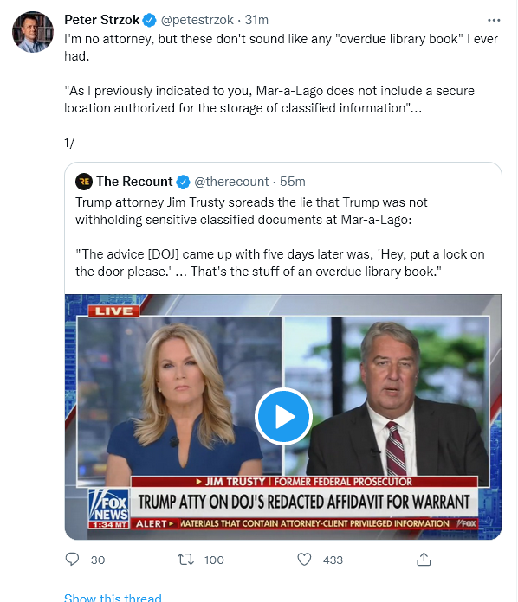Play the embedded Fox News video
Image resolution: width=518 pixels, height=602 pixels.
[x=283, y=417]
